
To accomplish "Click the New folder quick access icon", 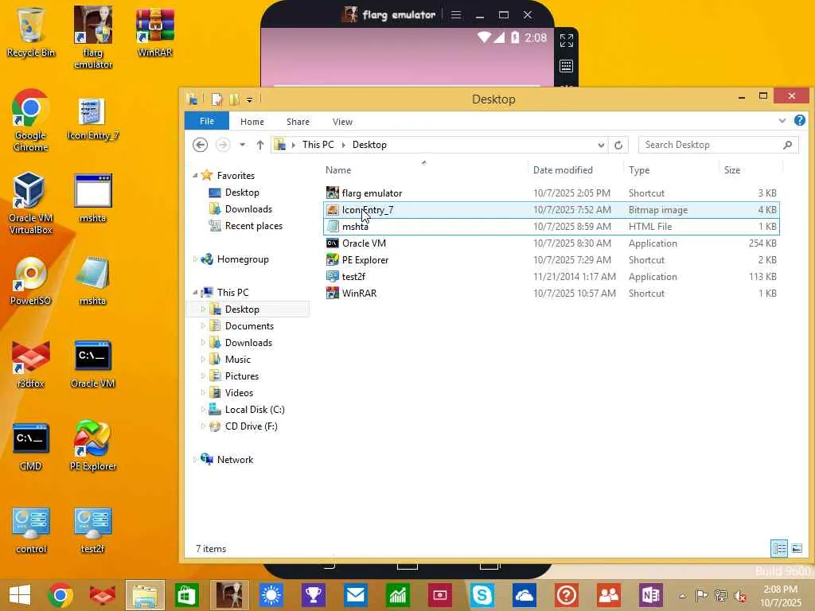I will click(x=235, y=99).
